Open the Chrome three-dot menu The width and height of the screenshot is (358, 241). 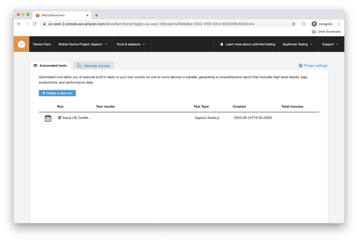click(339, 24)
